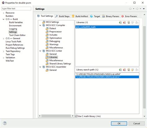Toggle Use C math library (-lm)
147x128 pixels.
point(76,116)
